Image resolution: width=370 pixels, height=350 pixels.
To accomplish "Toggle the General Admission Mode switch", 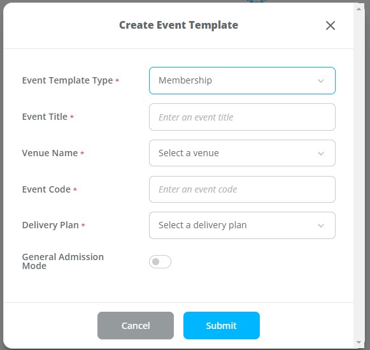I will coord(160,261).
